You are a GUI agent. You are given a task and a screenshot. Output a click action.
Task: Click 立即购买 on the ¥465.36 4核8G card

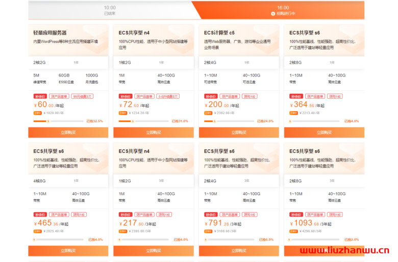[68, 251]
